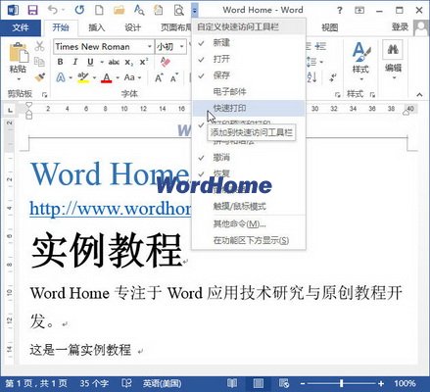
Task: Check 触摸/鼠标模式 in the customize menu
Action: point(249,206)
